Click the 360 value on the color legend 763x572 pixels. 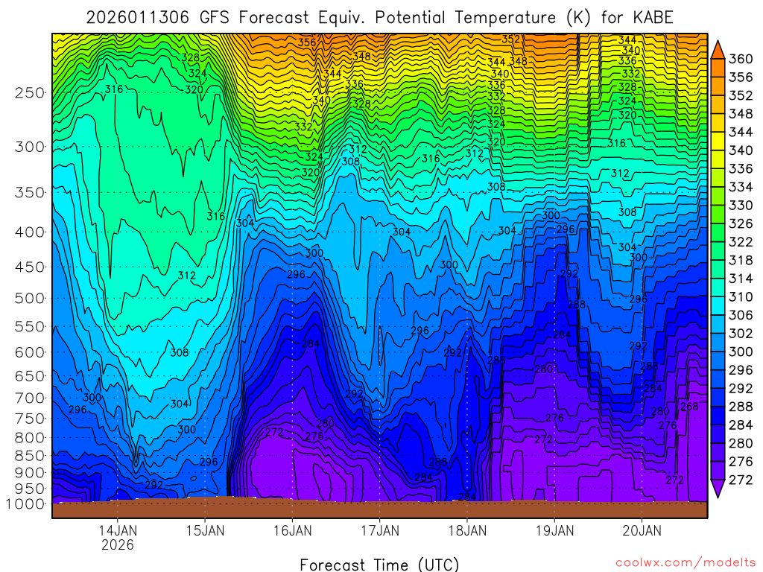pyautogui.click(x=741, y=59)
